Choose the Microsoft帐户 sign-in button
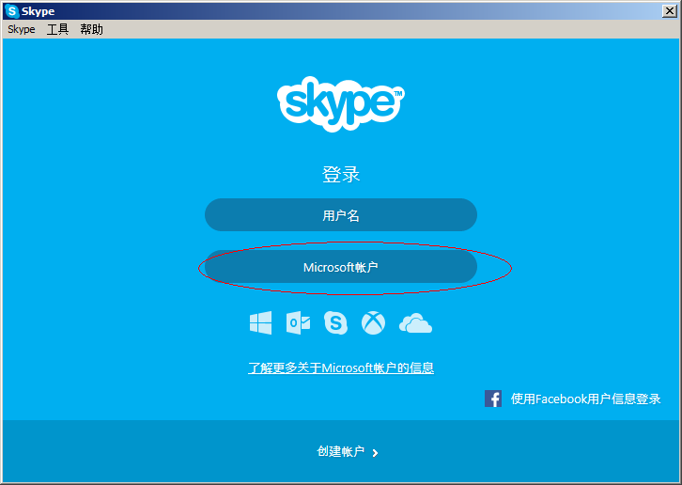The image size is (682, 485). coord(341,267)
